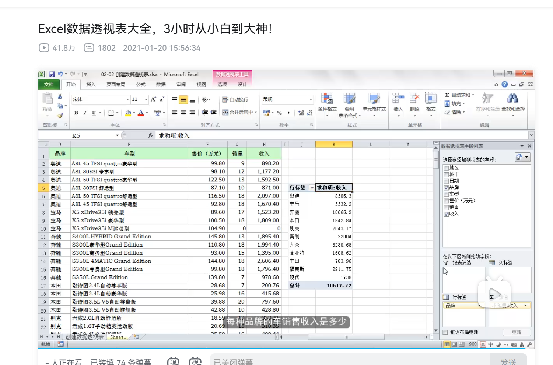Screen dimensions: 553x365
Task: Open the pivot 选项 tab
Action: click(222, 85)
